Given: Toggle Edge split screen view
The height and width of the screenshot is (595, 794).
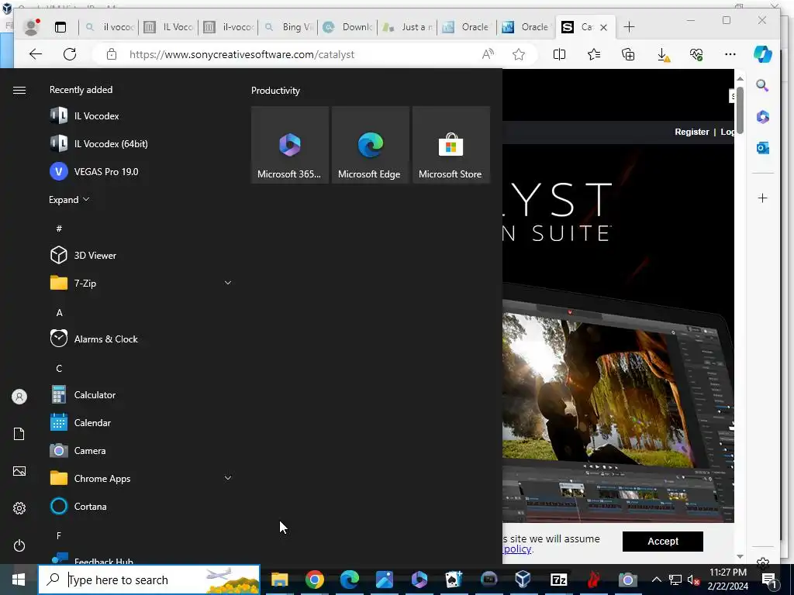Looking at the screenshot, I should [560, 54].
